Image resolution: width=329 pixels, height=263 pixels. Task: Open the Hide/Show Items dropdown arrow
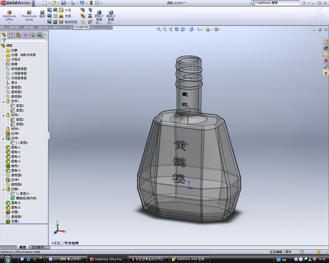tap(203, 30)
